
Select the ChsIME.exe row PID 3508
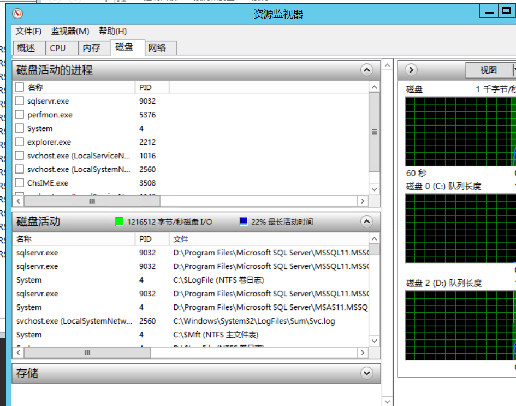(191, 183)
